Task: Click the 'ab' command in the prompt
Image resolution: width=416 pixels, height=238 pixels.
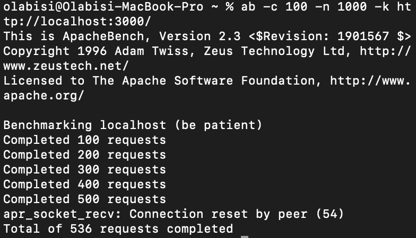Action: [247, 7]
